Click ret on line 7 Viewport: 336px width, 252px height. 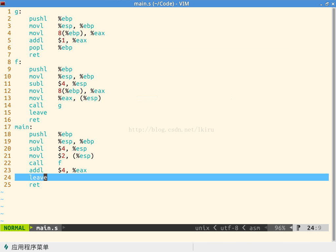[x=34, y=55]
